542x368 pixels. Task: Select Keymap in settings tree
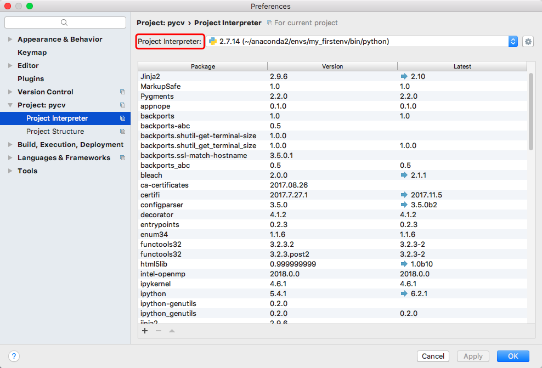point(32,53)
